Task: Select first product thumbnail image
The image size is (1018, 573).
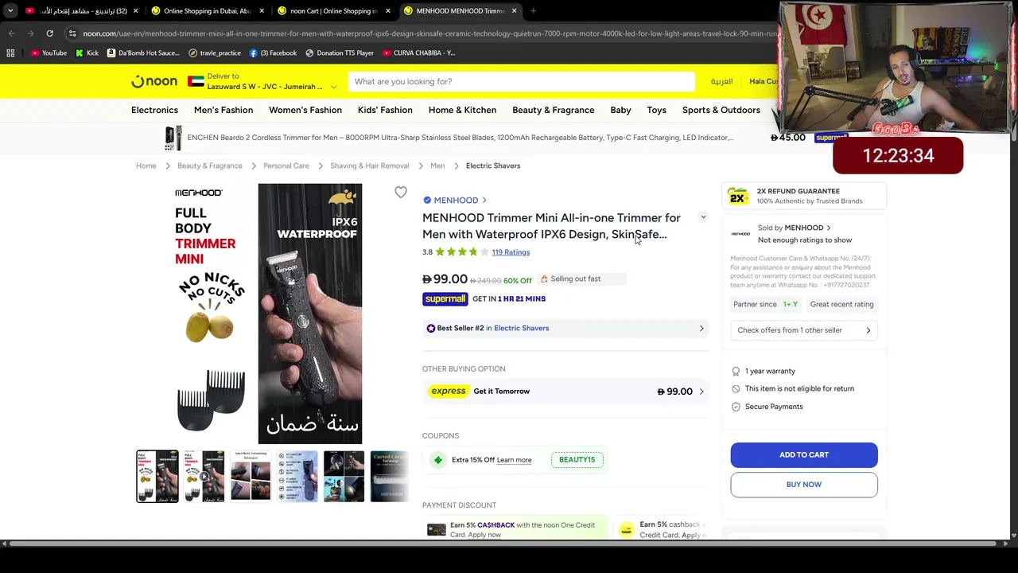Action: click(x=157, y=476)
